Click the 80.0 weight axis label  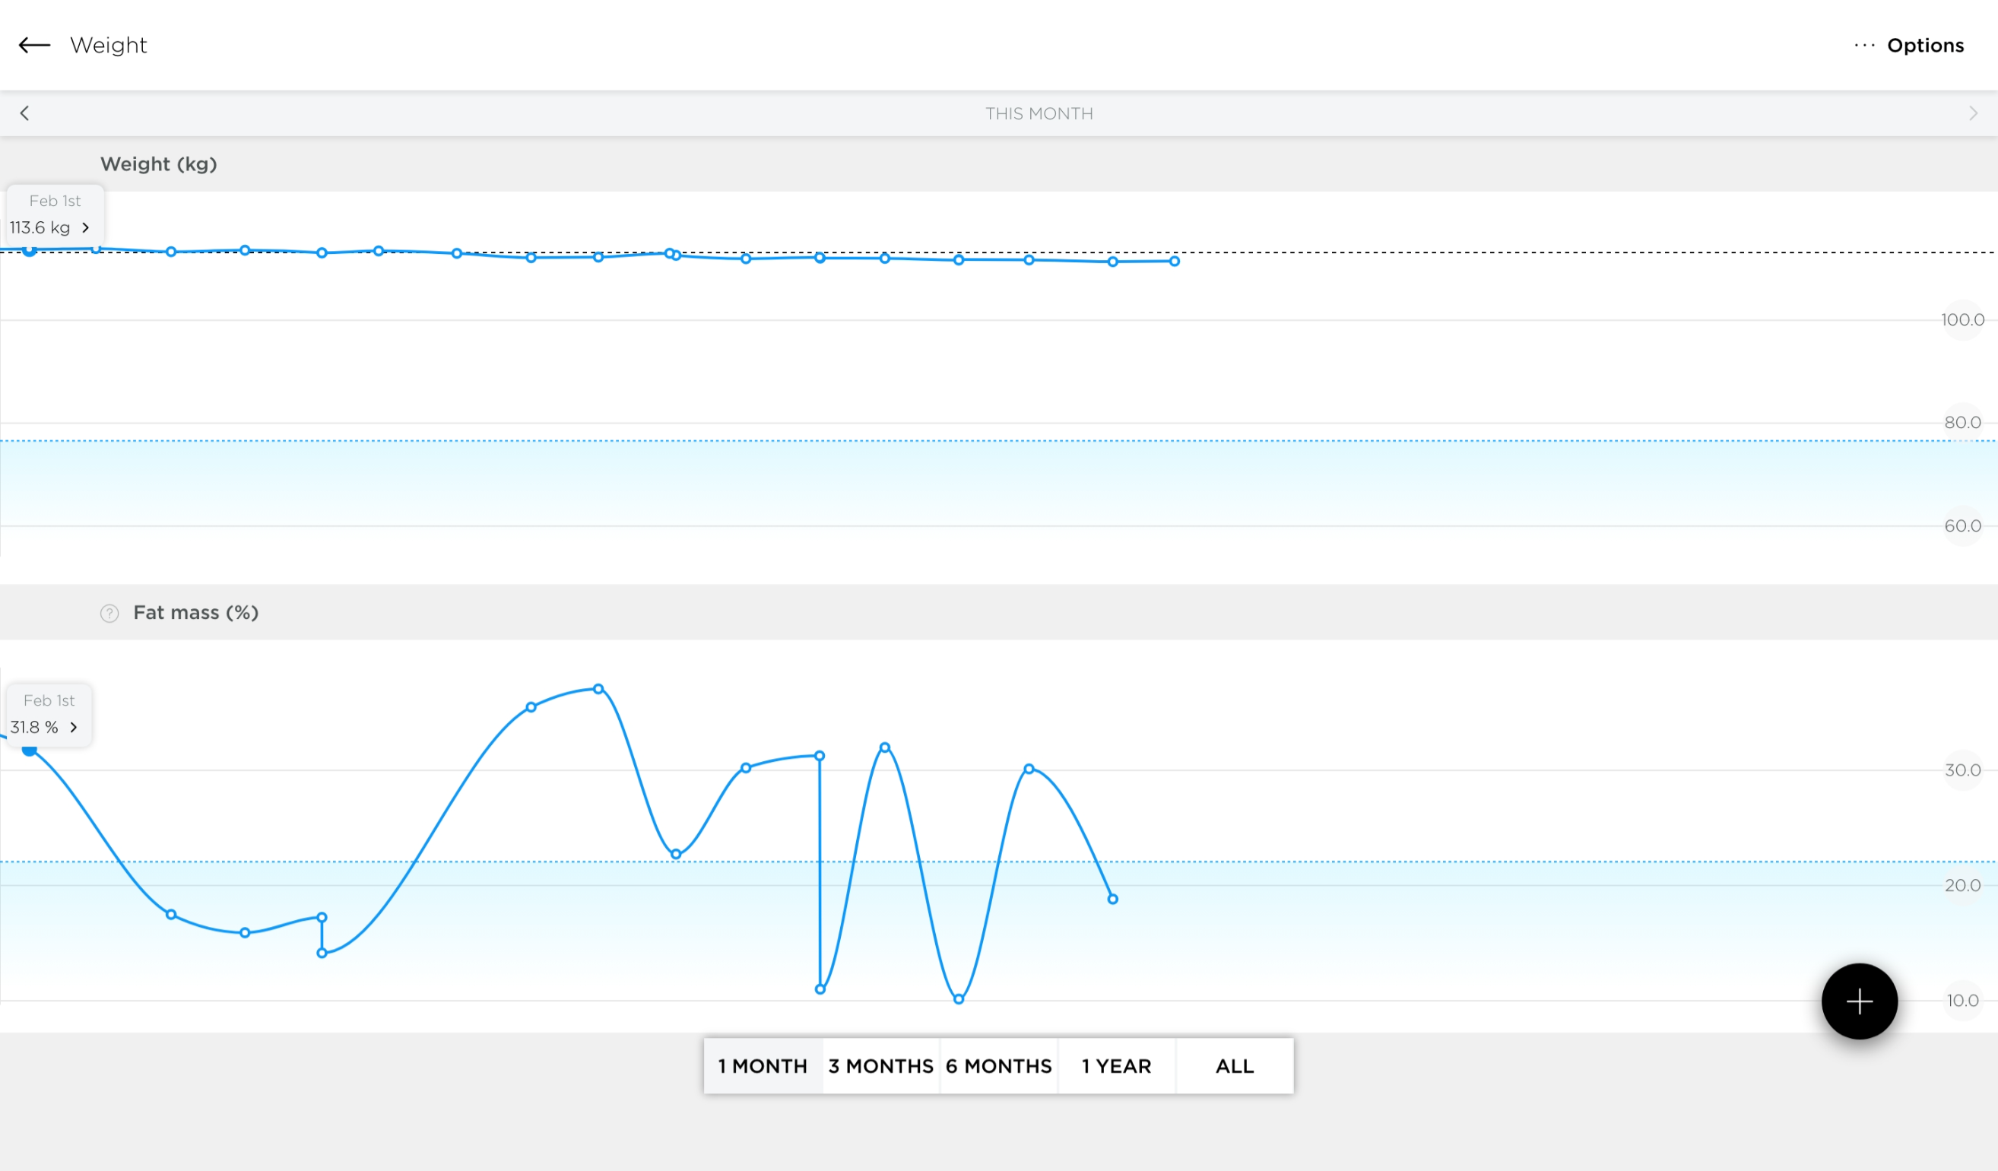(x=1962, y=423)
